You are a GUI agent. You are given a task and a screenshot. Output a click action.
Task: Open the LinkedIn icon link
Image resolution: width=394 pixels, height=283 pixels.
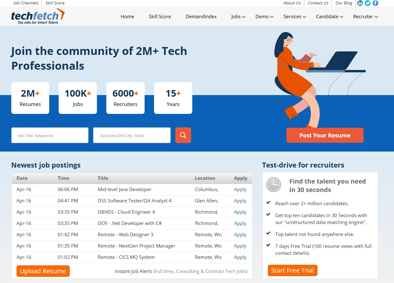pyautogui.click(x=360, y=3)
